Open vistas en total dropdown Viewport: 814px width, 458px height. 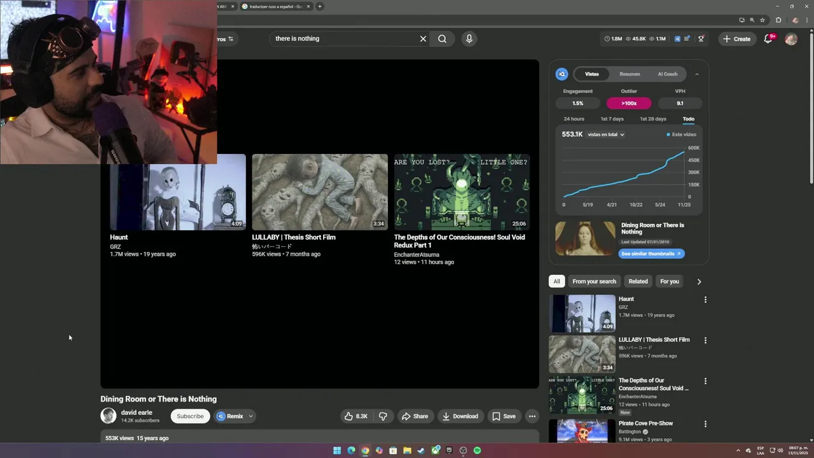[605, 135]
